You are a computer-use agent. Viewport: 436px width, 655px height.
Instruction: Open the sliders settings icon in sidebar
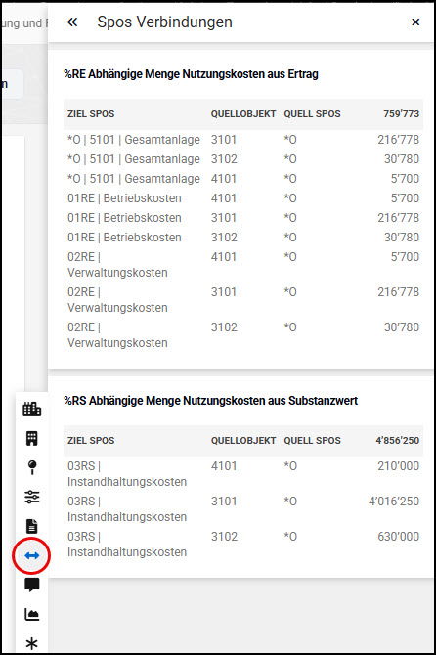31,497
